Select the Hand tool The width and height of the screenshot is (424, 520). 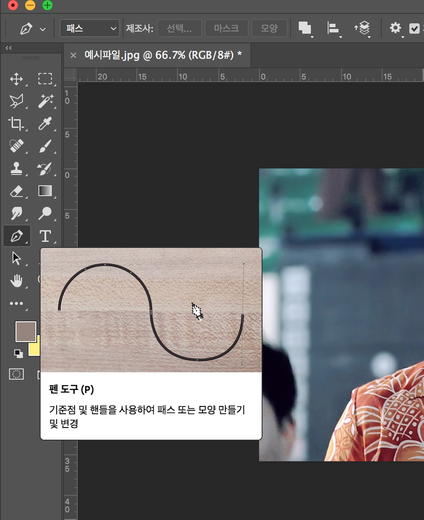16,281
